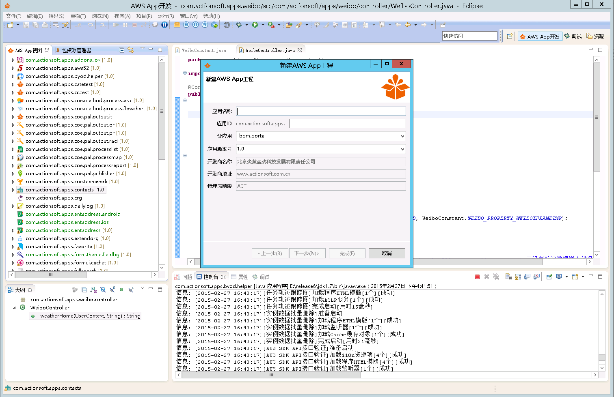Screen dimensions: 614x397
Task: Click the yellow back navigation arrow
Action: coord(408,25)
